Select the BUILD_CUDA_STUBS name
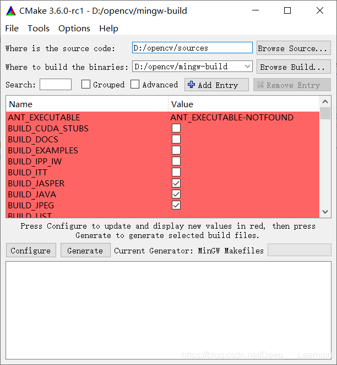The width and height of the screenshot is (337, 365). [48, 129]
